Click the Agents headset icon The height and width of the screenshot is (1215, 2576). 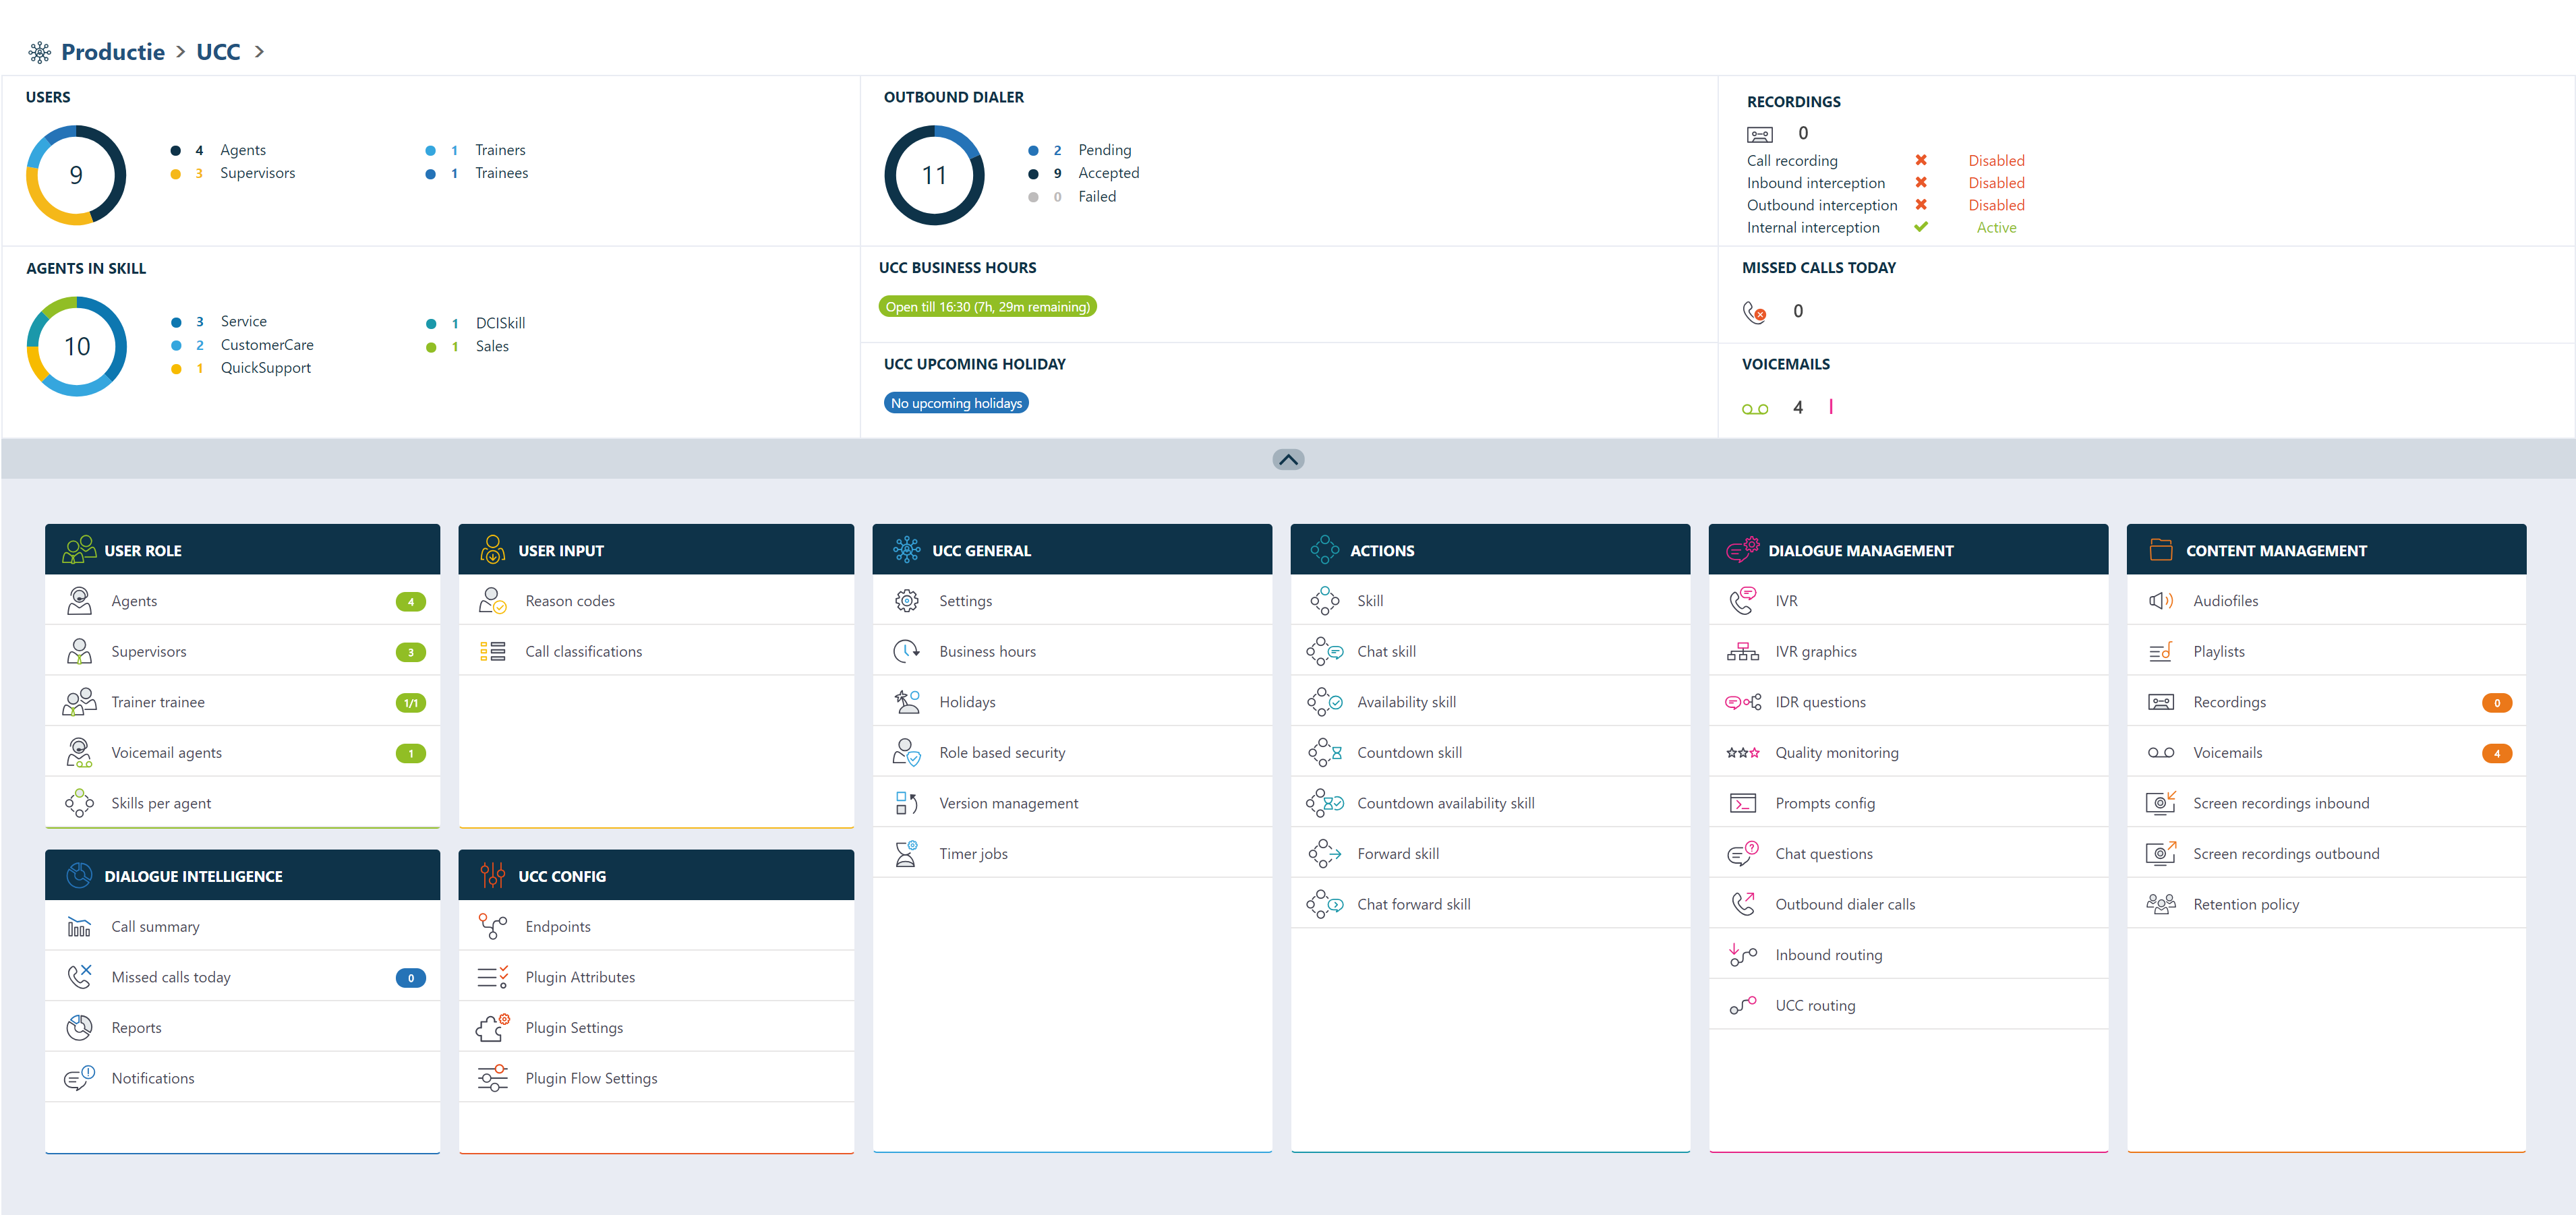pyautogui.click(x=79, y=601)
